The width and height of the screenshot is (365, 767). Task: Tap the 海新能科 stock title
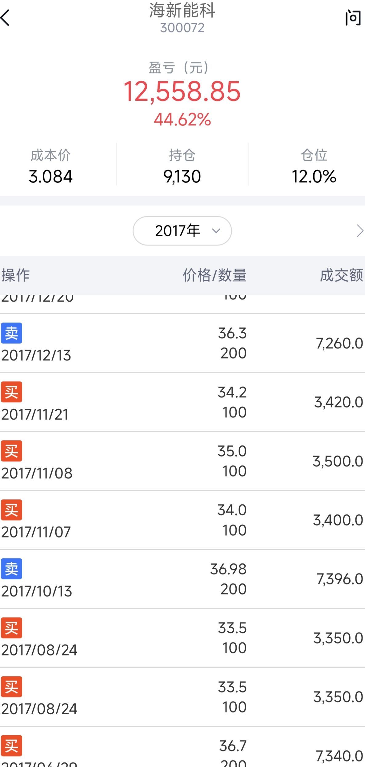tap(182, 10)
